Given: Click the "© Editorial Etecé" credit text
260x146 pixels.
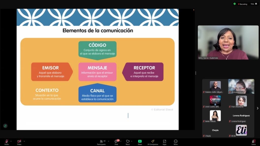Looking at the screenshot, I should [162, 110].
